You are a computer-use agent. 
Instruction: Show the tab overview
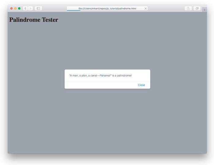tap(197, 8)
